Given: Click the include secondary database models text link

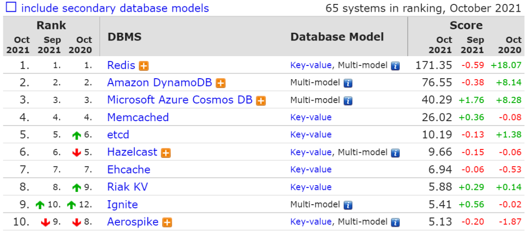Looking at the screenshot, I should click(x=115, y=8).
